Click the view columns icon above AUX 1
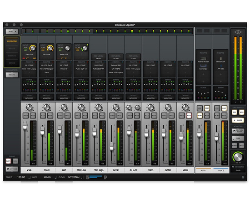Image resolution: width=250 pixels, height=205 pixels. (x=203, y=31)
